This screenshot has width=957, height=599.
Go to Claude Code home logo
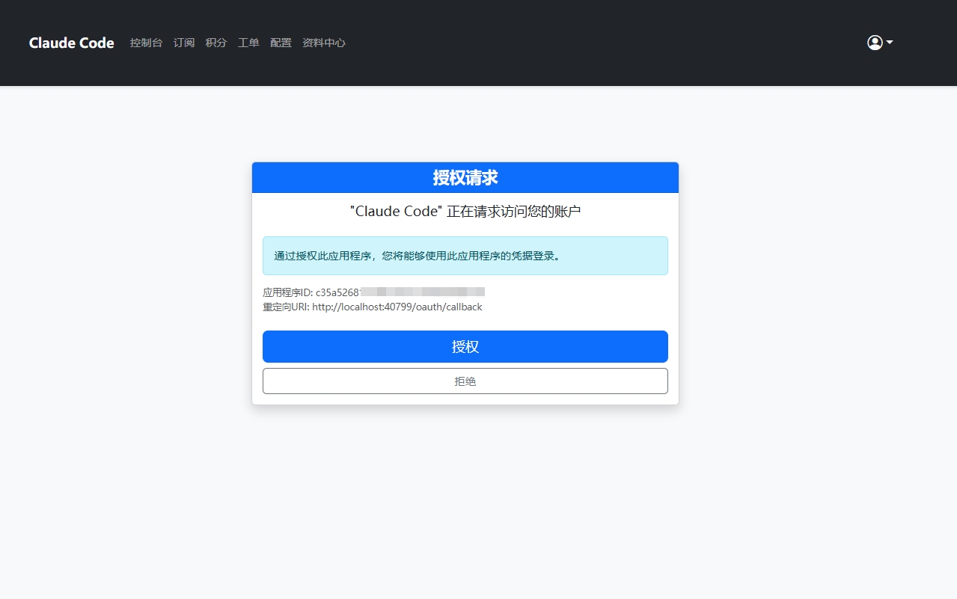coord(72,43)
